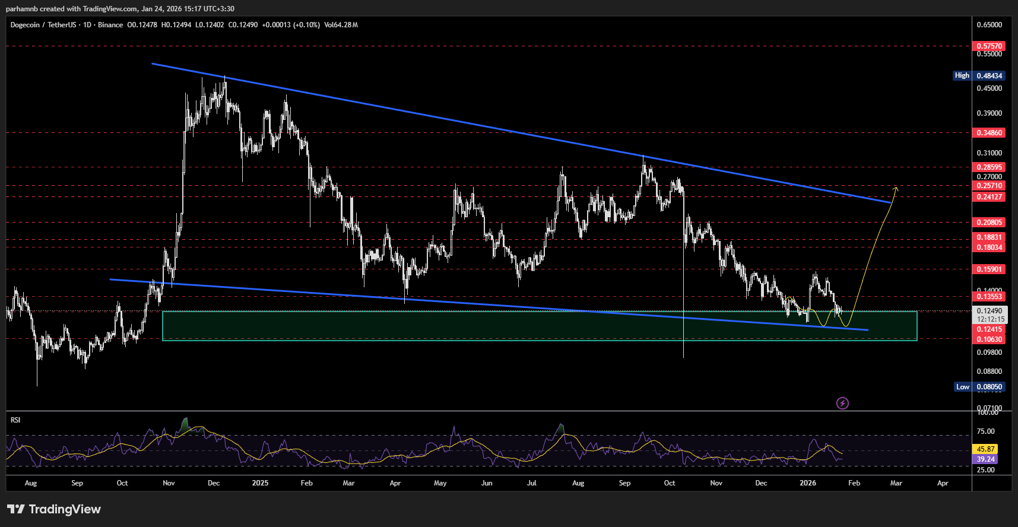Click the red 0.20805 price label
This screenshot has width=1018, height=527.
[x=989, y=223]
